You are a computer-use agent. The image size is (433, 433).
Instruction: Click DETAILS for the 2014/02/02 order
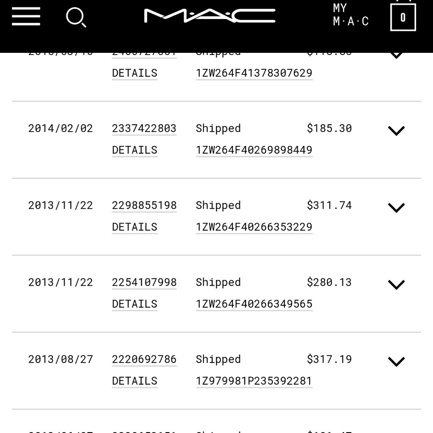[134, 149]
